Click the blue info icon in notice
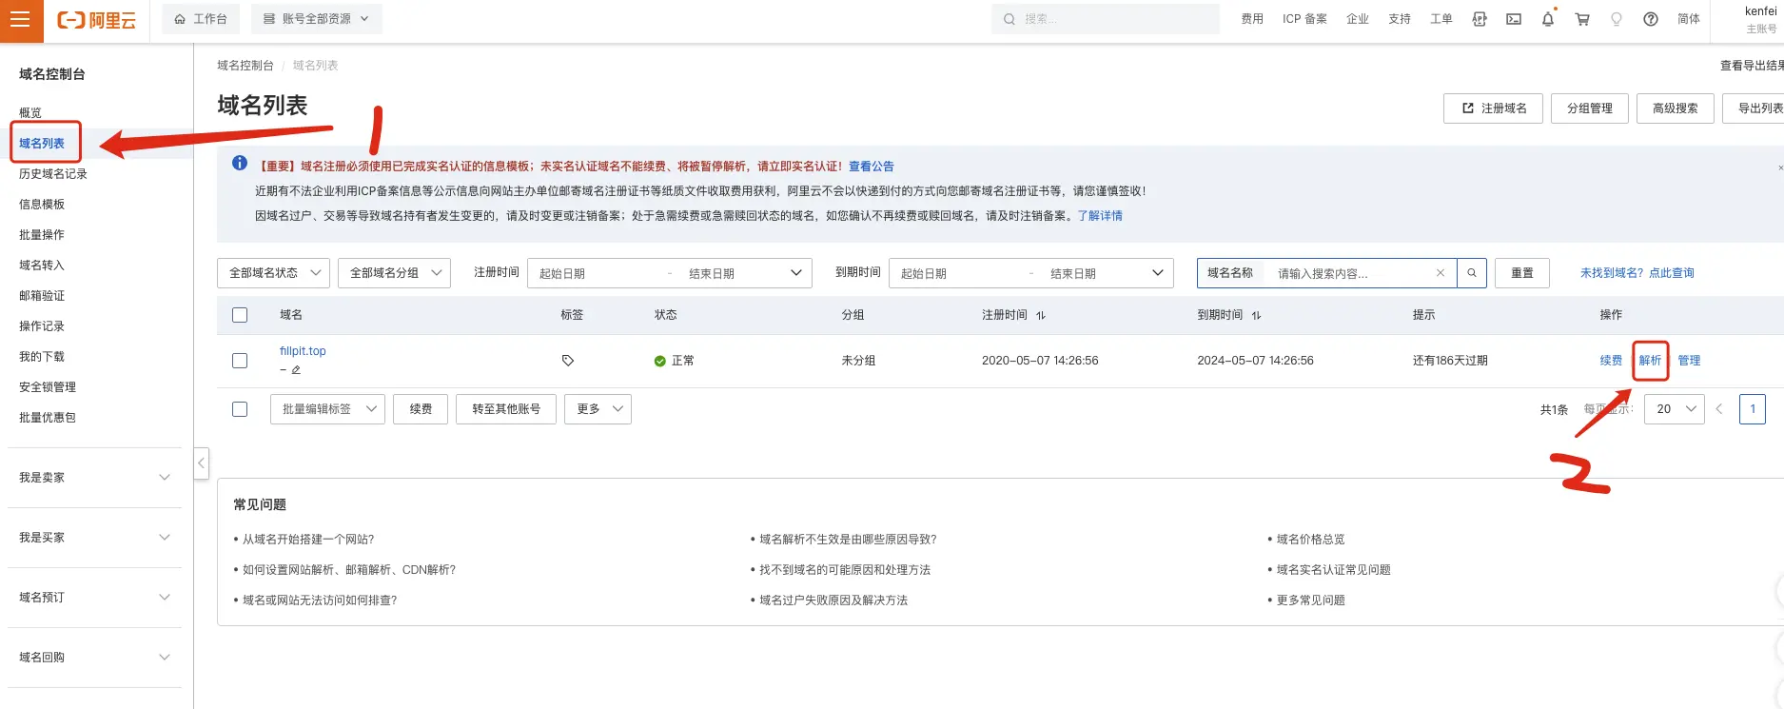 [240, 163]
